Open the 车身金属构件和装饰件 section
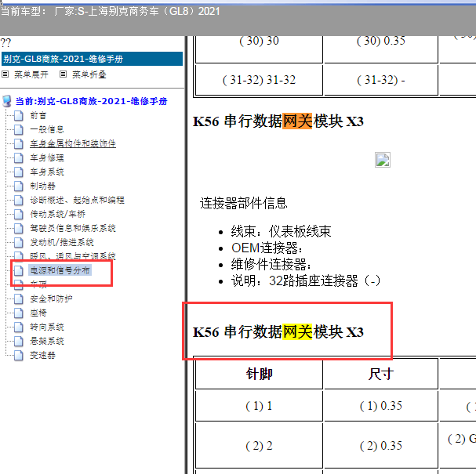 tap(73, 143)
